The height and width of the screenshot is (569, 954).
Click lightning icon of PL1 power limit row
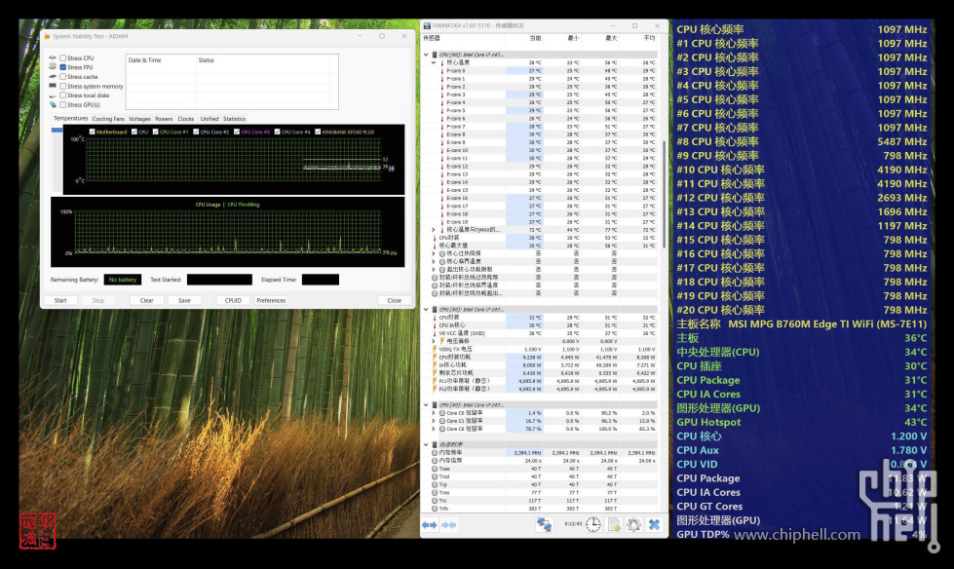click(x=435, y=381)
